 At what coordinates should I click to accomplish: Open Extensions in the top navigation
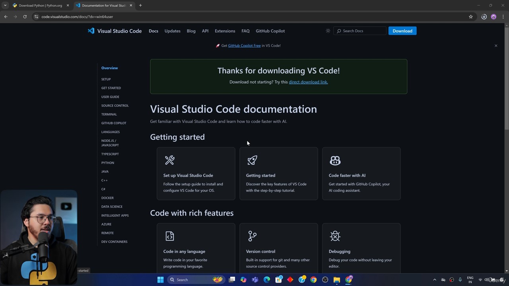[225, 31]
